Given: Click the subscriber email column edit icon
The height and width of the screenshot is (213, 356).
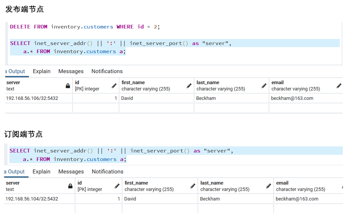Looking at the screenshot, I should (x=343, y=186).
